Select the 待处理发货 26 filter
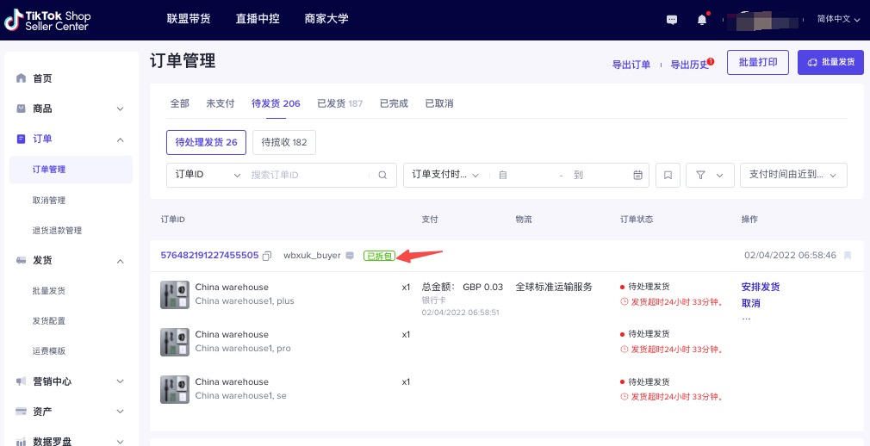The image size is (870, 446). [x=207, y=143]
